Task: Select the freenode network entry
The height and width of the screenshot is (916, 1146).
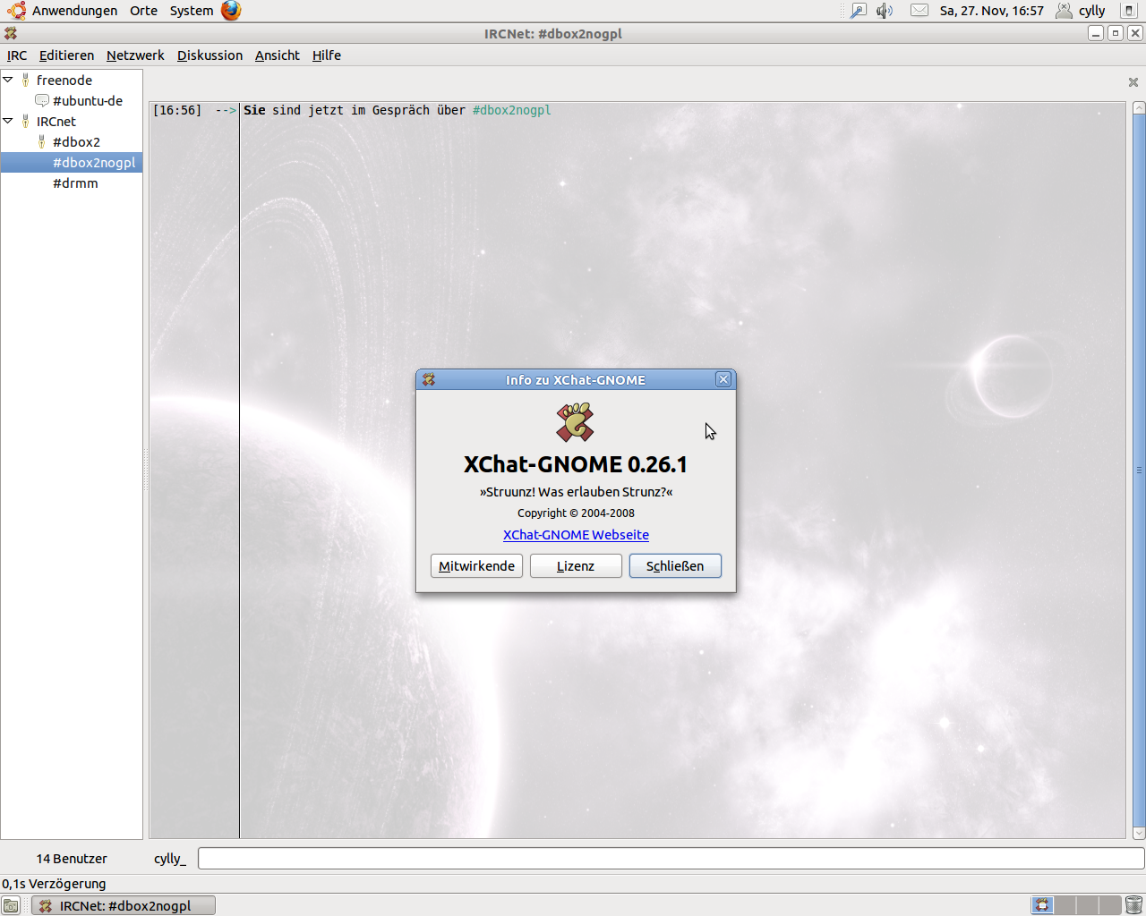Action: pyautogui.click(x=64, y=80)
